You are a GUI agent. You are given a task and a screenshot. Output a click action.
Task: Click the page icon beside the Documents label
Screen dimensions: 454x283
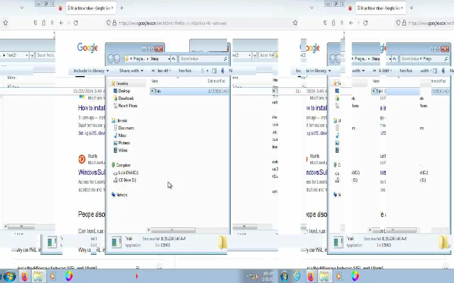point(115,128)
